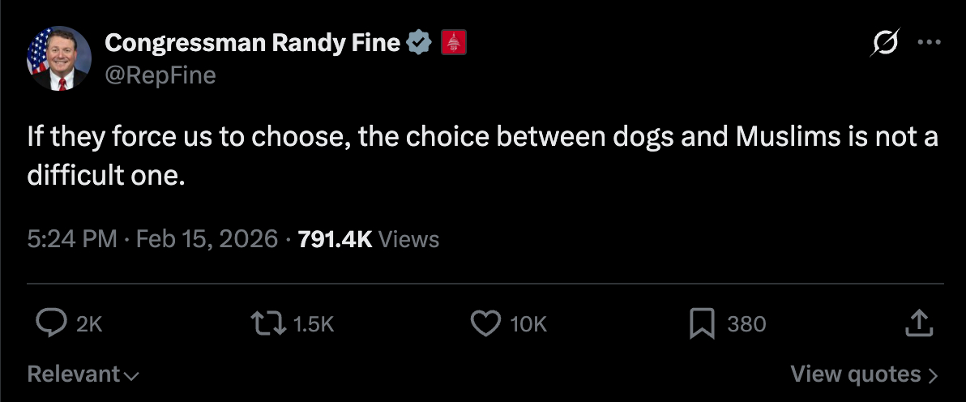The height and width of the screenshot is (402, 966).
Task: Click the red Capitol affiliation badge
Action: 451,42
